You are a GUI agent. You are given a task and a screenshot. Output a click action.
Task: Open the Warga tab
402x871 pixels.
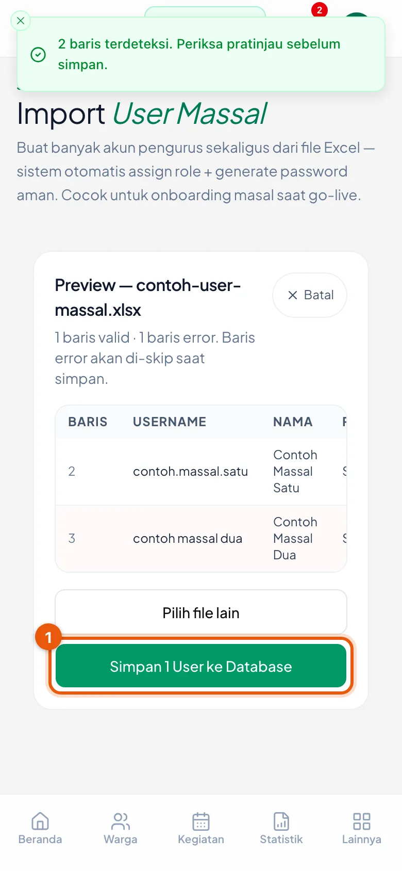tap(121, 828)
